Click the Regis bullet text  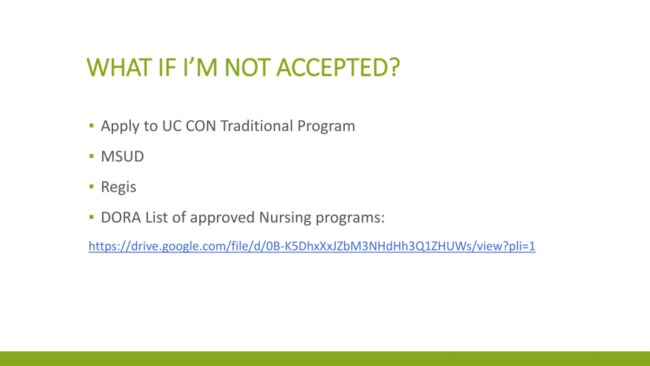(x=119, y=187)
